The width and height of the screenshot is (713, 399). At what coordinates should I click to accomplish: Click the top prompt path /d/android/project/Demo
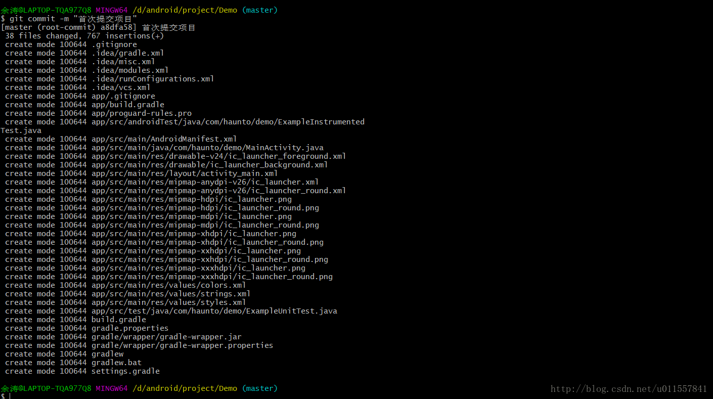185,10
